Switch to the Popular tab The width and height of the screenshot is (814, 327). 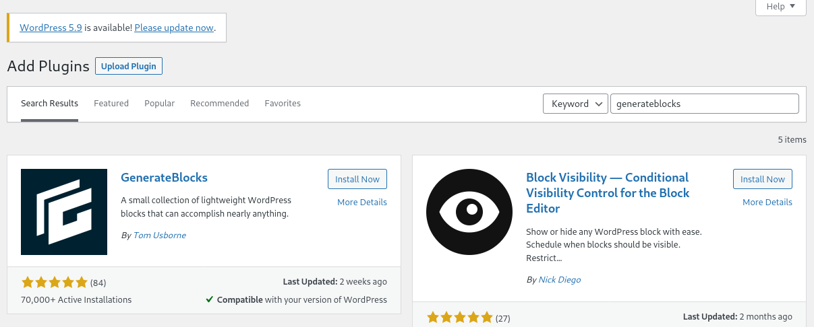point(159,104)
